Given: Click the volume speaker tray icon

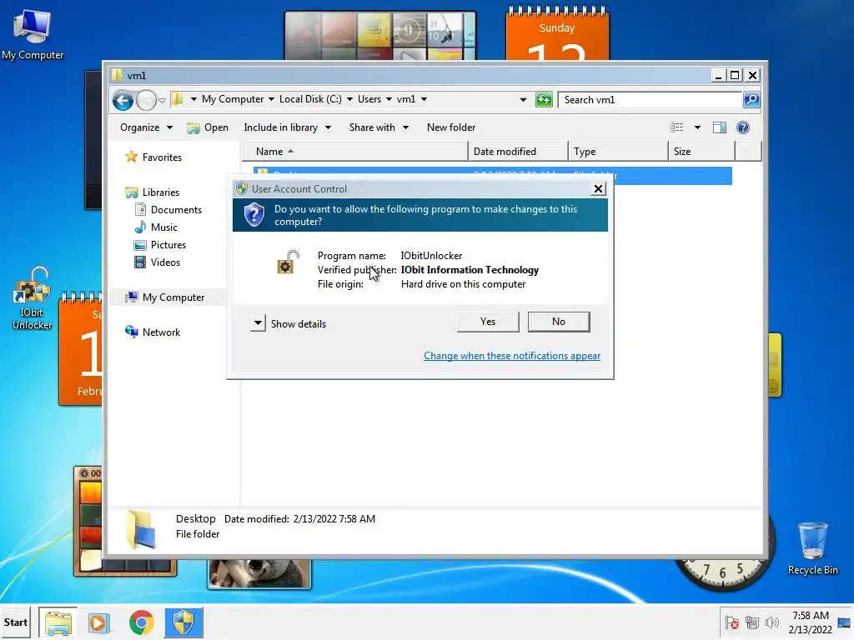Looking at the screenshot, I should pos(771,622).
